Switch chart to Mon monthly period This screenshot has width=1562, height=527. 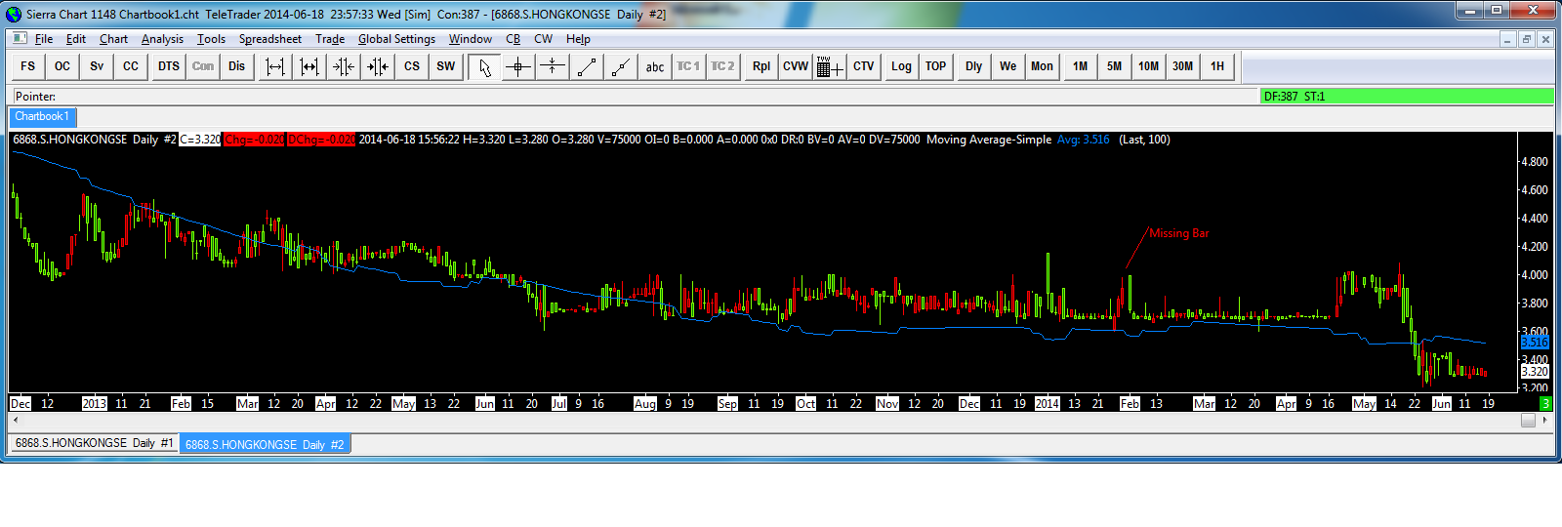click(x=1043, y=66)
